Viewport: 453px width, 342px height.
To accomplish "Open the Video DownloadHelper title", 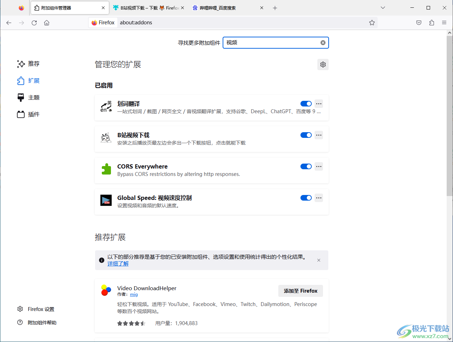I will point(147,288).
